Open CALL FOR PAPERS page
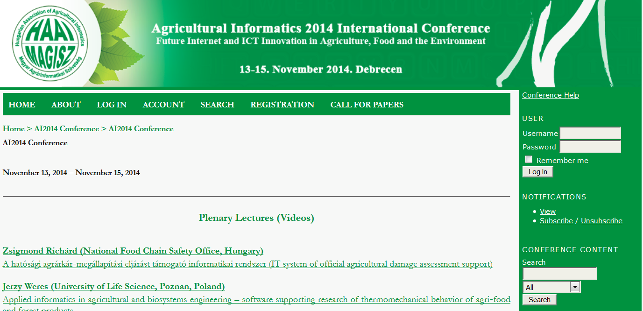This screenshot has width=643, height=311. click(367, 105)
